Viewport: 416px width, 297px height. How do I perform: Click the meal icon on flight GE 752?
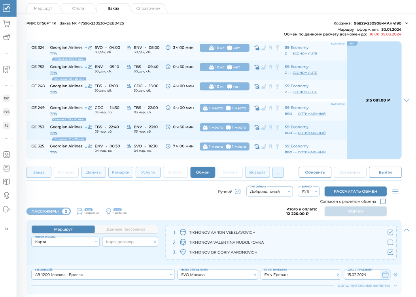[270, 67]
